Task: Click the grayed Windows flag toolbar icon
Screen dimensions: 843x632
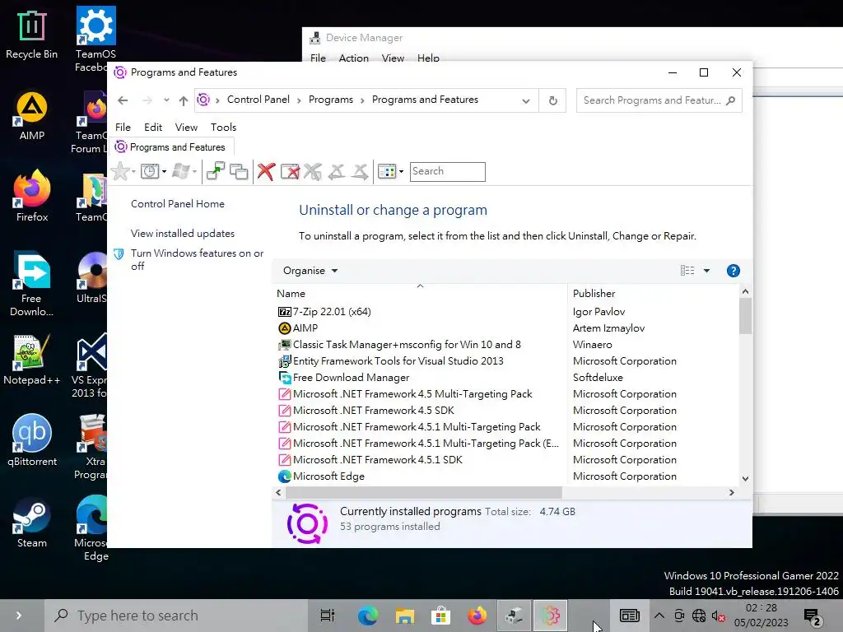Action: tap(181, 171)
